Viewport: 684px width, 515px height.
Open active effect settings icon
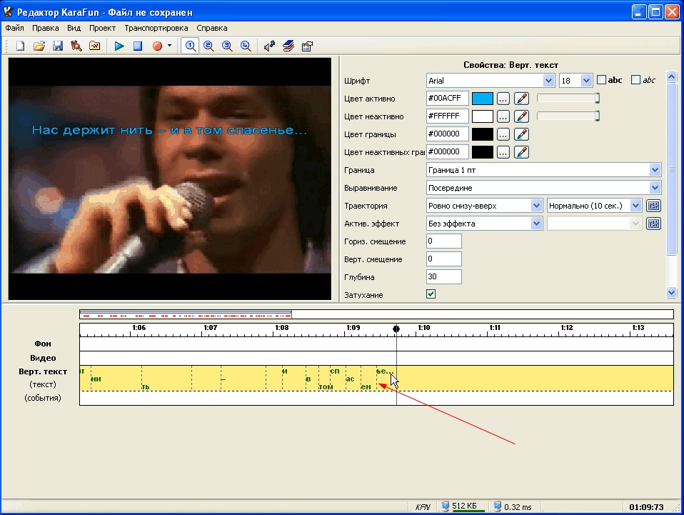(653, 224)
